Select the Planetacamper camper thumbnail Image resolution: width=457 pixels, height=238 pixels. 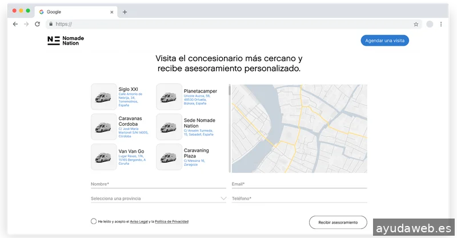[169, 97]
